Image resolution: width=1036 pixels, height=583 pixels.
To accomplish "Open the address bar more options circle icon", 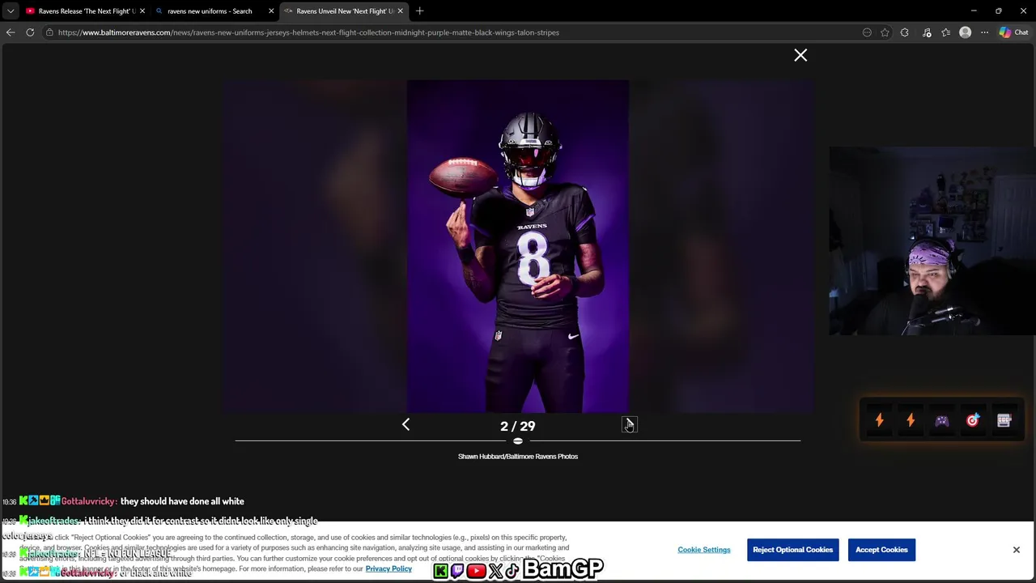I will pyautogui.click(x=867, y=32).
